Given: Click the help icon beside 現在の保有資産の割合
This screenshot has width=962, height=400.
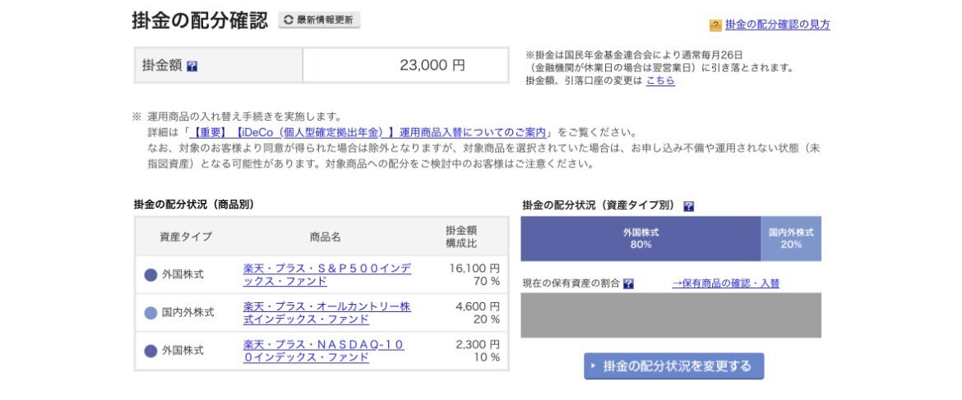Looking at the screenshot, I should click(x=628, y=283).
